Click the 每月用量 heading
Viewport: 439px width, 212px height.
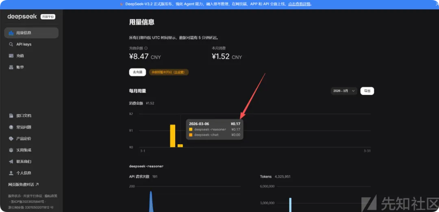(x=137, y=91)
